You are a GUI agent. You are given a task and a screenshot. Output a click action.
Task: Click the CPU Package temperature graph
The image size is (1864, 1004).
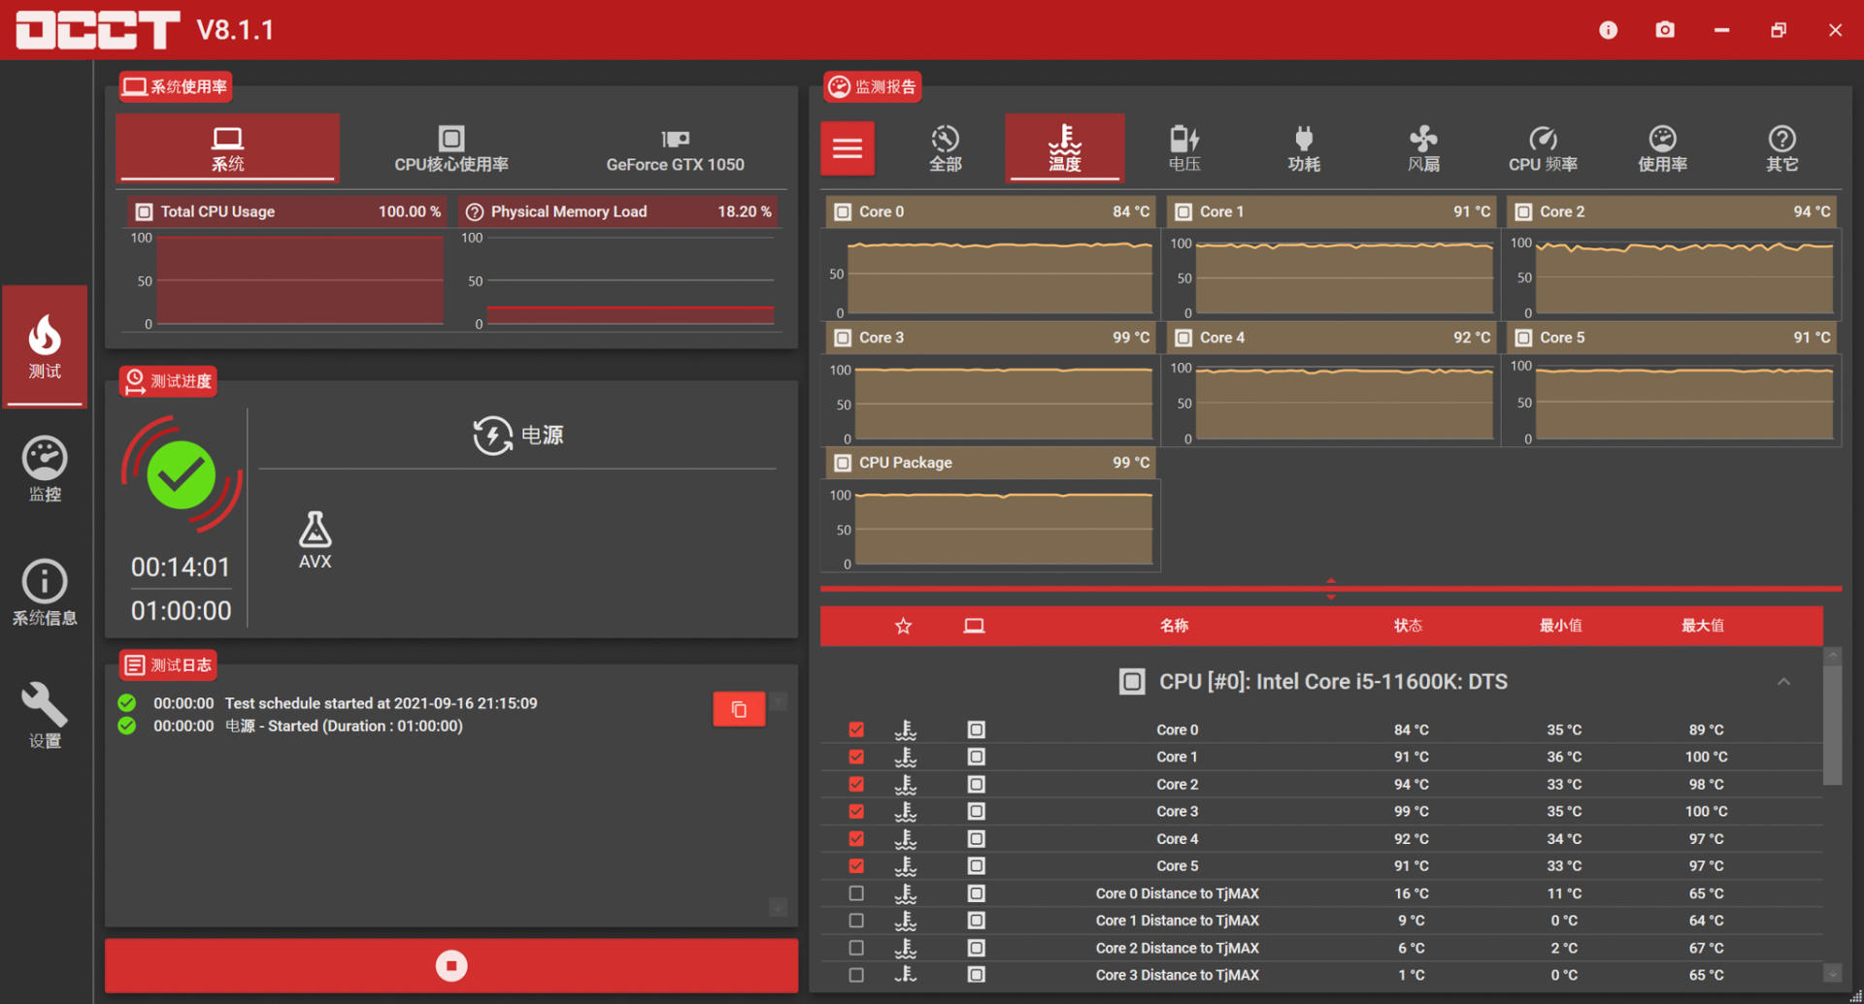point(1004,529)
